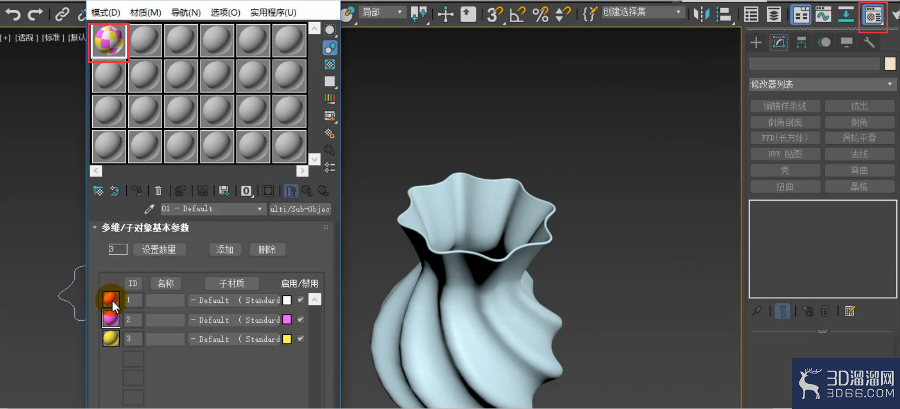Expand the 修改器列表 dropdown

pos(822,84)
